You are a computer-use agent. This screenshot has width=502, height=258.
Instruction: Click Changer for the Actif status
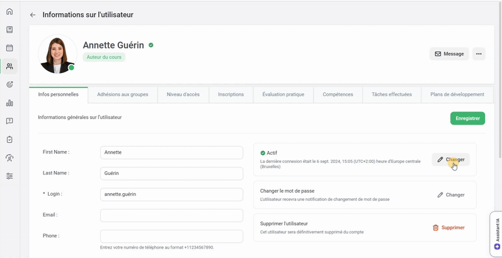pos(450,160)
